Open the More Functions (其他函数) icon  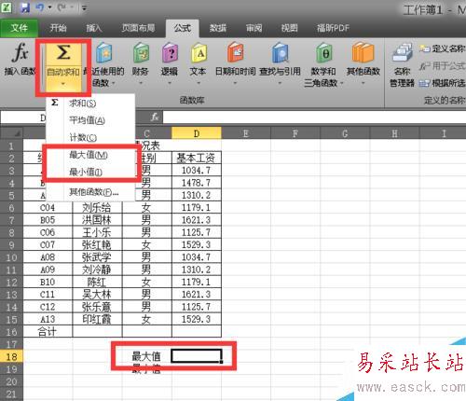(x=363, y=53)
